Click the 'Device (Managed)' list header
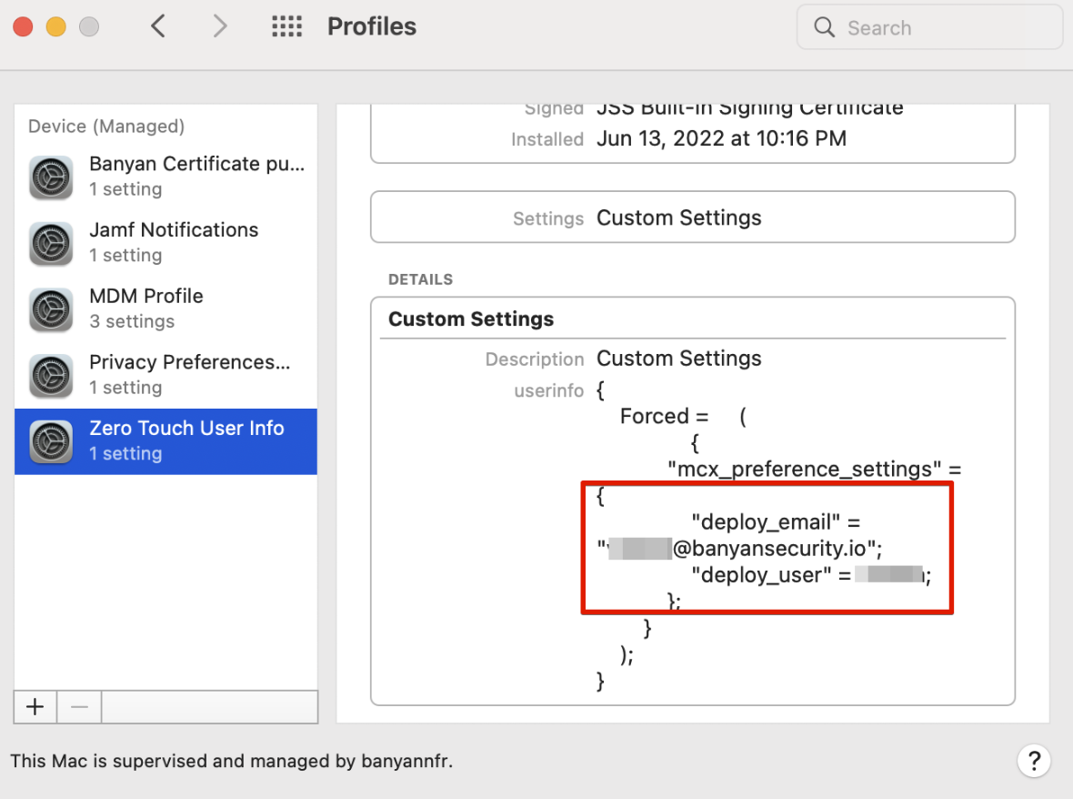 coord(106,126)
